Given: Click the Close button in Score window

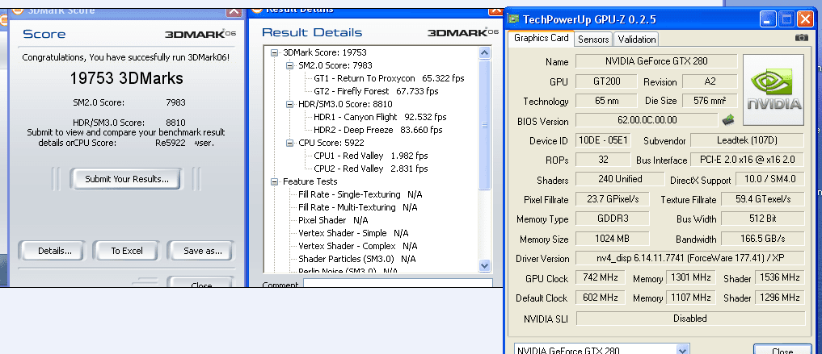Looking at the screenshot, I should [x=201, y=282].
